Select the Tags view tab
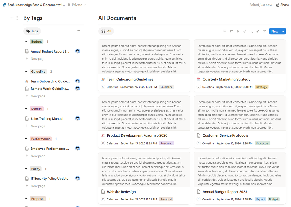 click(x=32, y=31)
